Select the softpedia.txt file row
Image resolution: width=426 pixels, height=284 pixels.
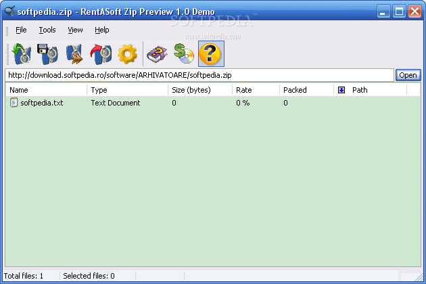(x=213, y=103)
